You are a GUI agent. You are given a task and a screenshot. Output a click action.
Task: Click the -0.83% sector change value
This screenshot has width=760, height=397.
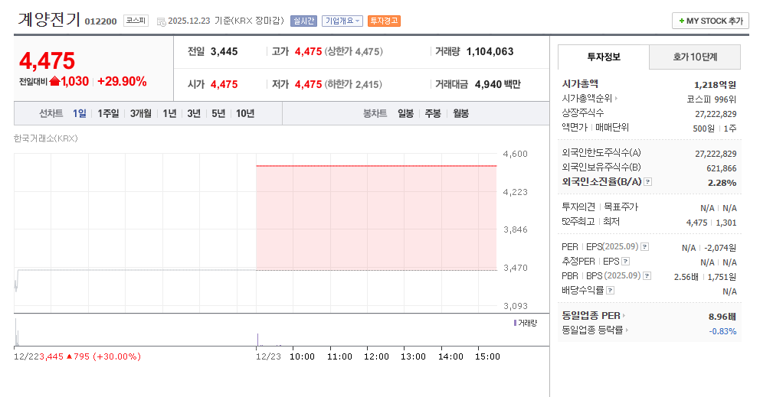[722, 332]
